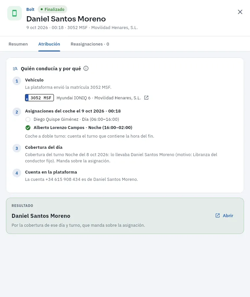This screenshot has height=297, width=250.
Task: Click result name Daniel Santos Moreno in card
Action: pyautogui.click(x=41, y=216)
